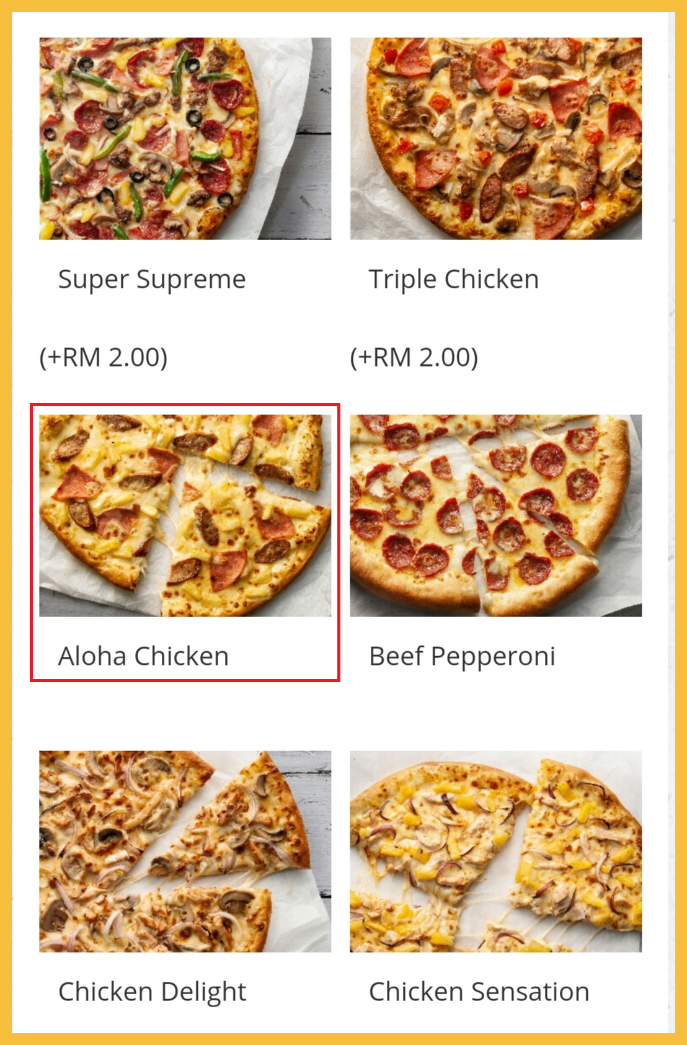The width and height of the screenshot is (687, 1045).
Task: Select the Triple Chicken pizza image
Action: [495, 138]
